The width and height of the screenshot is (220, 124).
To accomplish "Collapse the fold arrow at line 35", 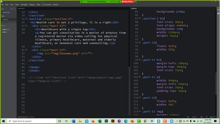I will tap(26, 19).
